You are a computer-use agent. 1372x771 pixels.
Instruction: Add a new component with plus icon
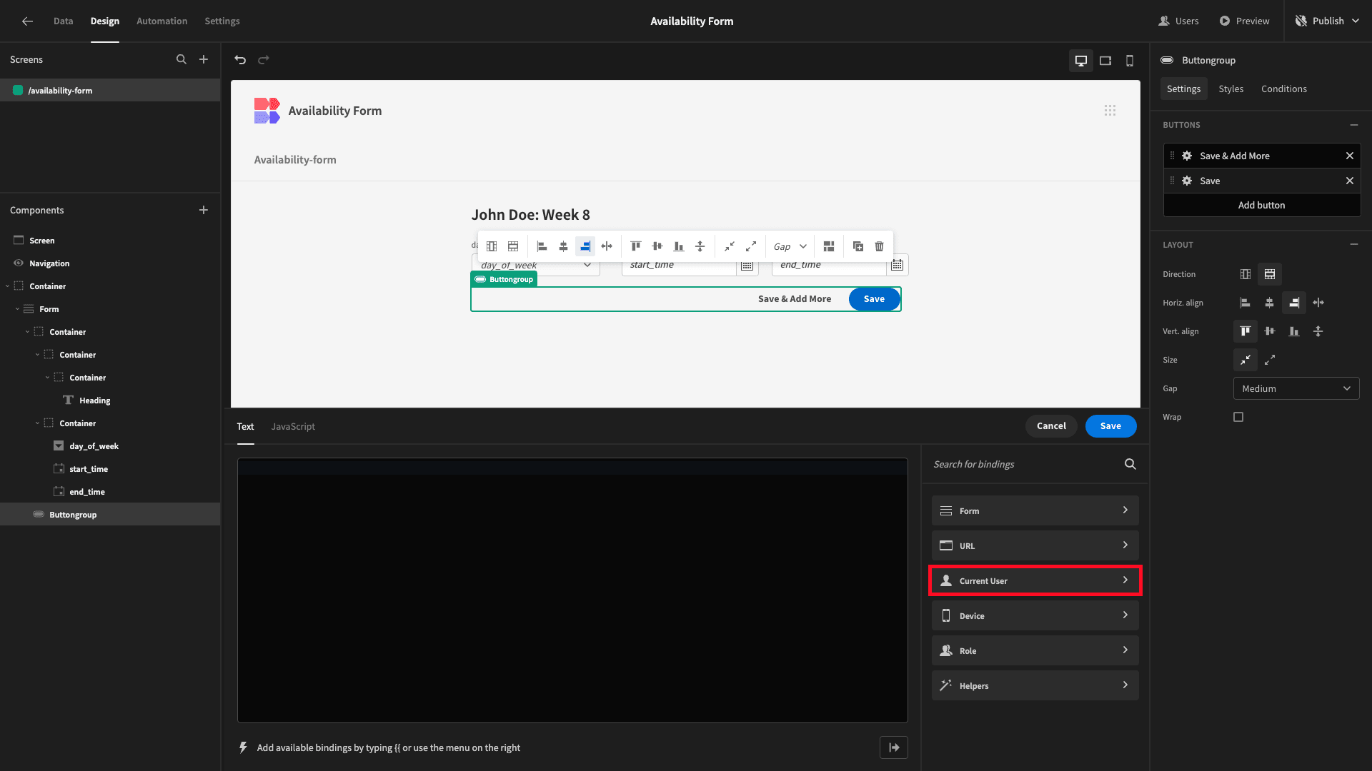204,210
